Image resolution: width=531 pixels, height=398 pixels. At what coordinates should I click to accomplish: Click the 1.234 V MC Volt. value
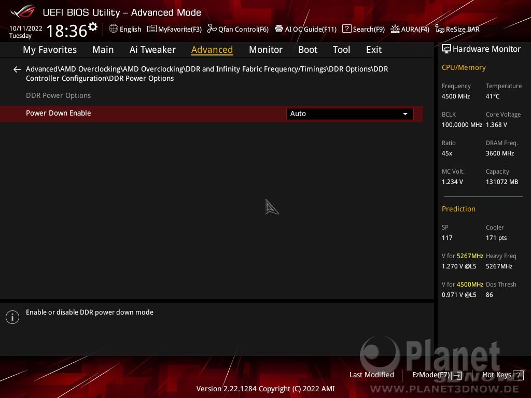pyautogui.click(x=452, y=182)
